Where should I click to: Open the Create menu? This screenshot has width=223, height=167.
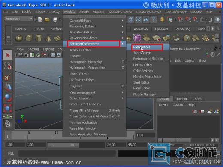[41, 12]
